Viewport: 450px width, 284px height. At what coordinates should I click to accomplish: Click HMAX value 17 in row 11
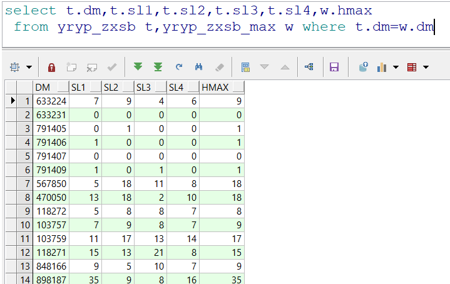pos(222,239)
